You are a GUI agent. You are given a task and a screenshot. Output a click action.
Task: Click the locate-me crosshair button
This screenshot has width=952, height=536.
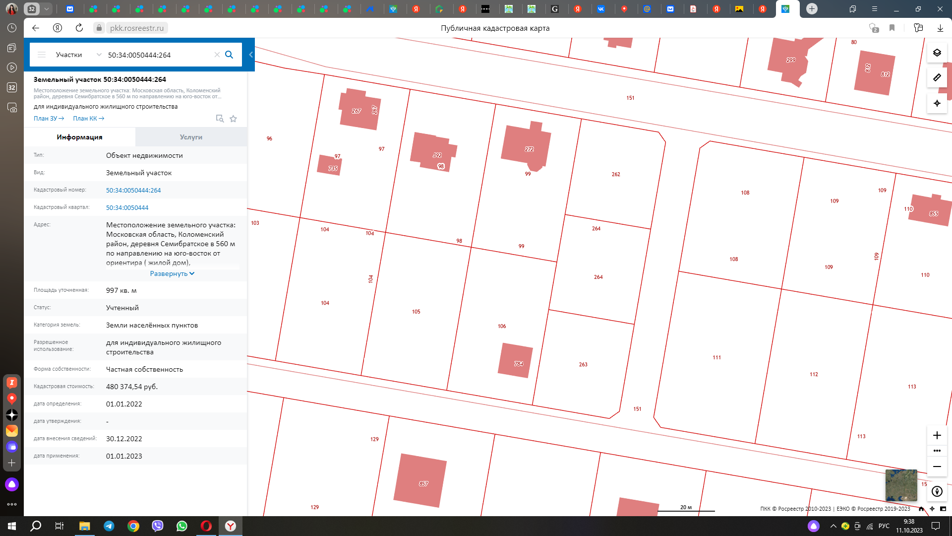(x=937, y=103)
